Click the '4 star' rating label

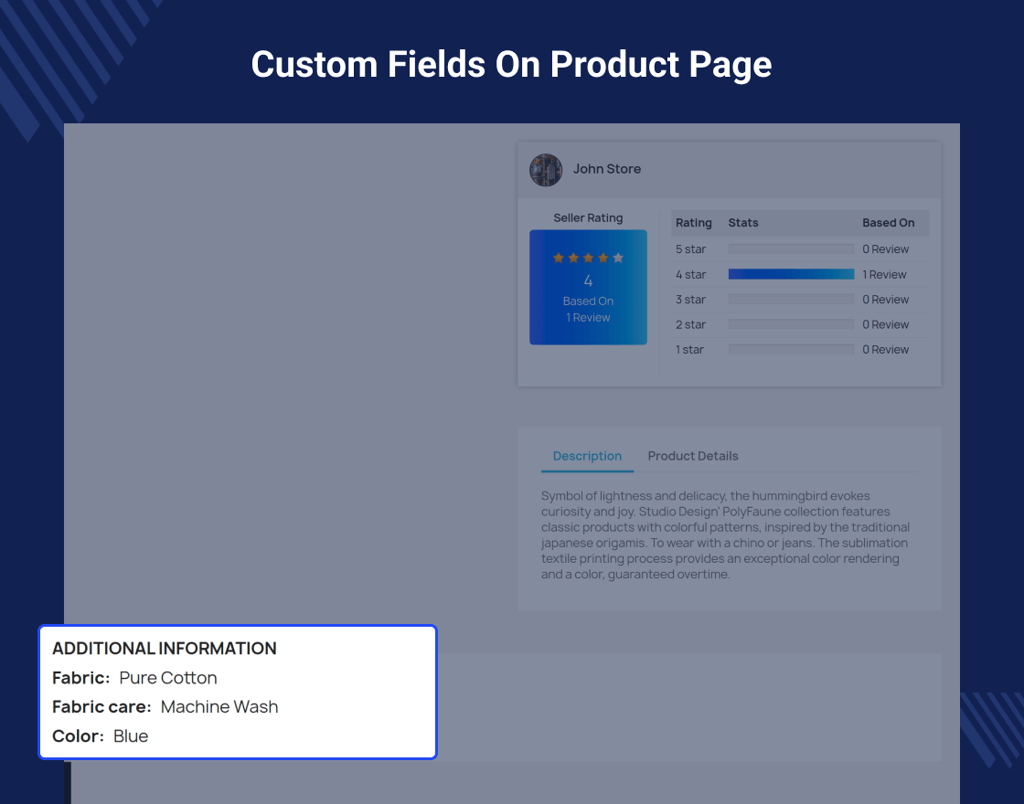(x=691, y=275)
